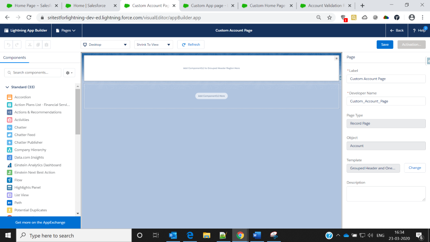Click the redo arrow icon in toolbar

pyautogui.click(x=17, y=45)
